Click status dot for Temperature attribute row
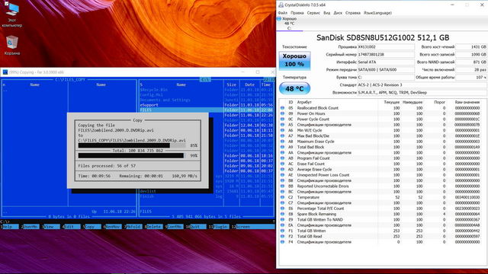This screenshot has width=488, height=274. [x=282, y=198]
